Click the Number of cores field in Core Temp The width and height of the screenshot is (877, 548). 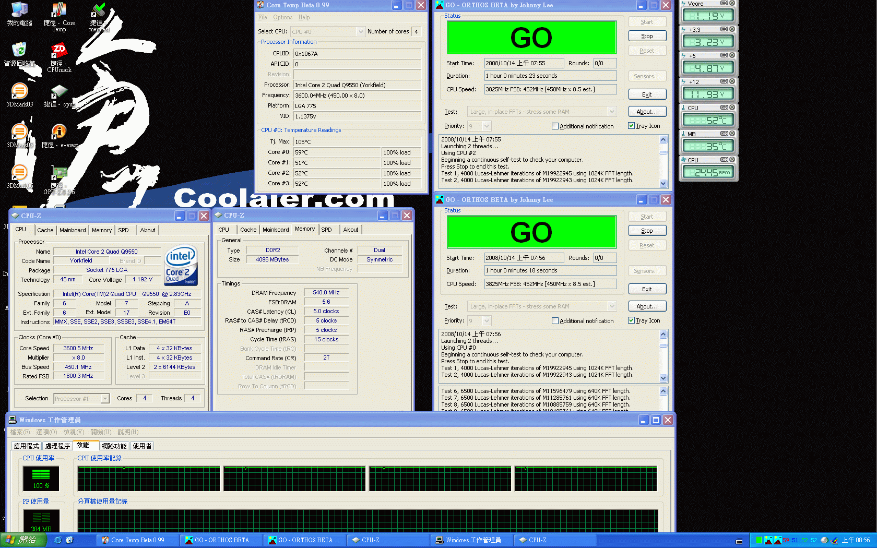tap(416, 32)
